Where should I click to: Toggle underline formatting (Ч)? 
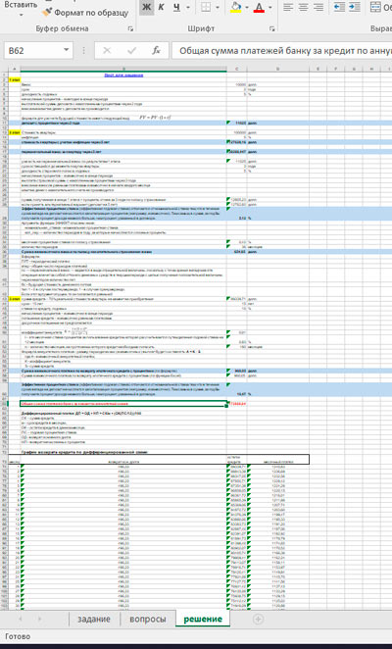[177, 8]
